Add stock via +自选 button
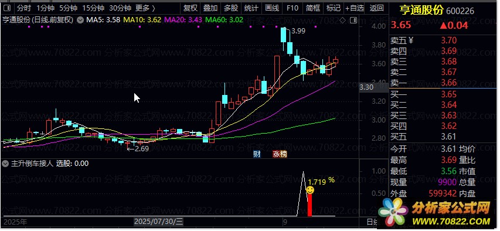This screenshot has width=500, height=231. point(355,8)
